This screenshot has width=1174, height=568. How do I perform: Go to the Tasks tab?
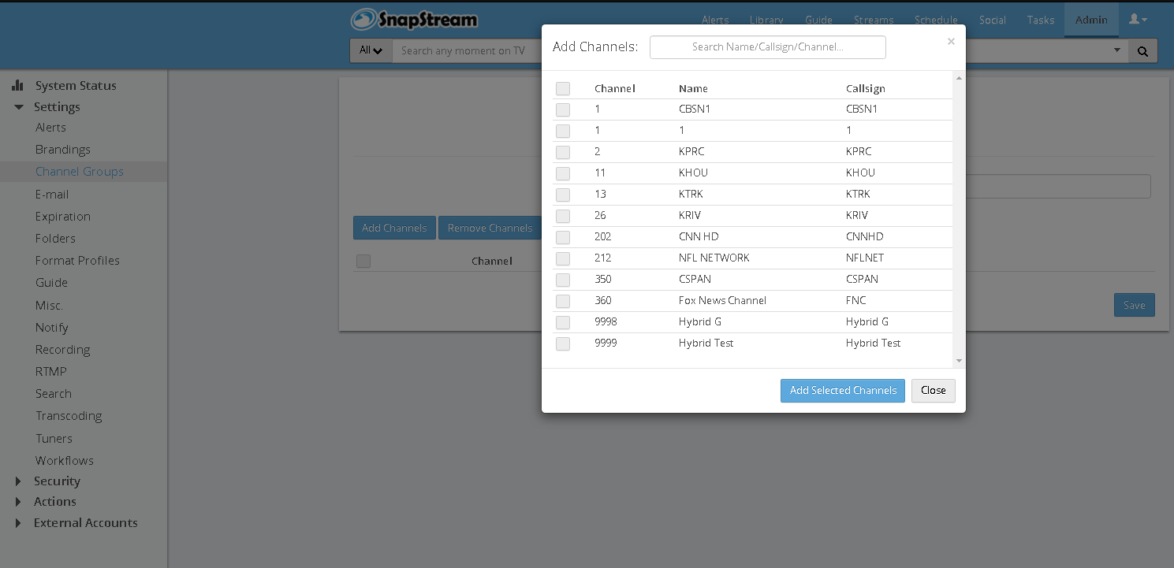click(x=1041, y=20)
